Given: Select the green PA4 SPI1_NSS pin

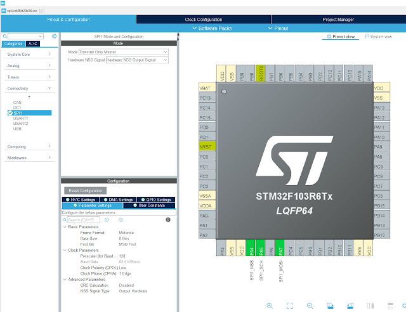Looking at the screenshot, I should pyautogui.click(x=251, y=248).
